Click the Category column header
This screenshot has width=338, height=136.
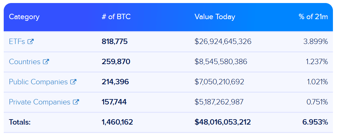(24, 17)
